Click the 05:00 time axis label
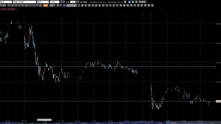Image resolution: width=221 pixels, height=124 pixels. (8, 121)
